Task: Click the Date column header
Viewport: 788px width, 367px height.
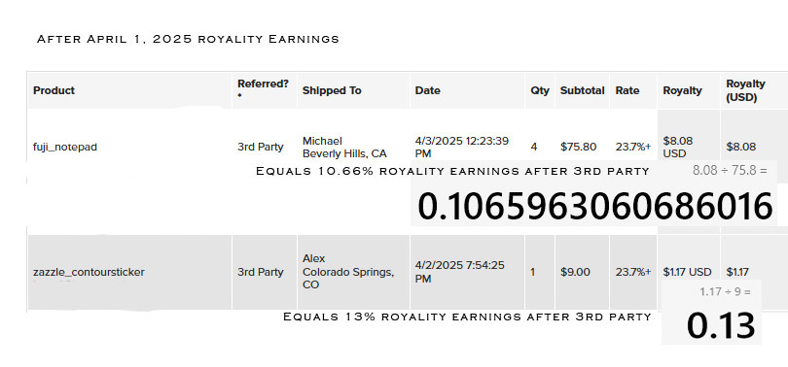Action: click(x=428, y=90)
